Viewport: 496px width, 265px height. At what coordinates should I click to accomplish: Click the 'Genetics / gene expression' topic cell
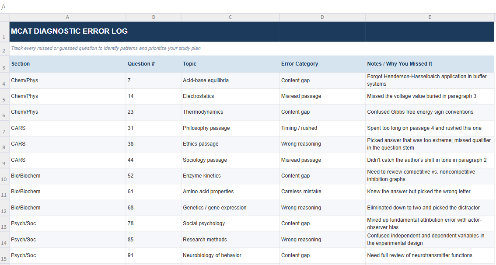click(x=230, y=208)
